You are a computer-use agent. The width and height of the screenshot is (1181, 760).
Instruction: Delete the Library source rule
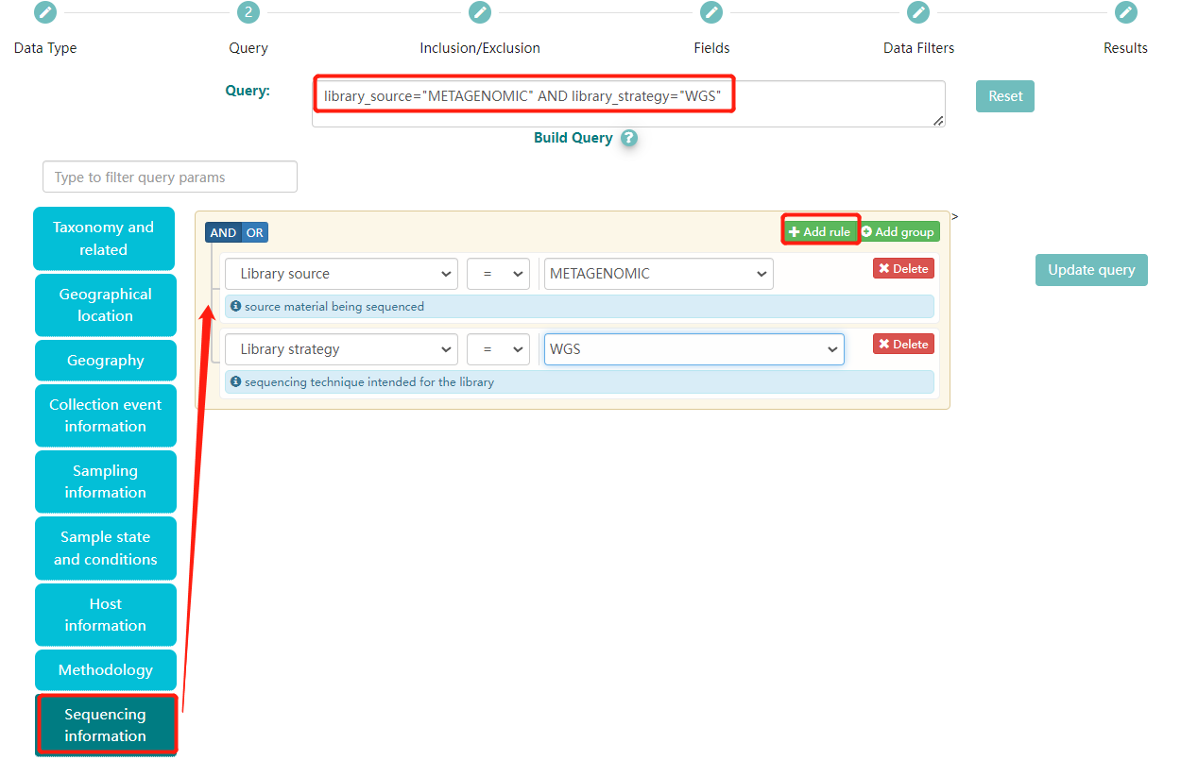click(x=903, y=269)
